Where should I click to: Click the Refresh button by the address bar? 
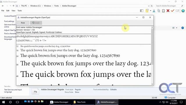(x=152, y=6)
